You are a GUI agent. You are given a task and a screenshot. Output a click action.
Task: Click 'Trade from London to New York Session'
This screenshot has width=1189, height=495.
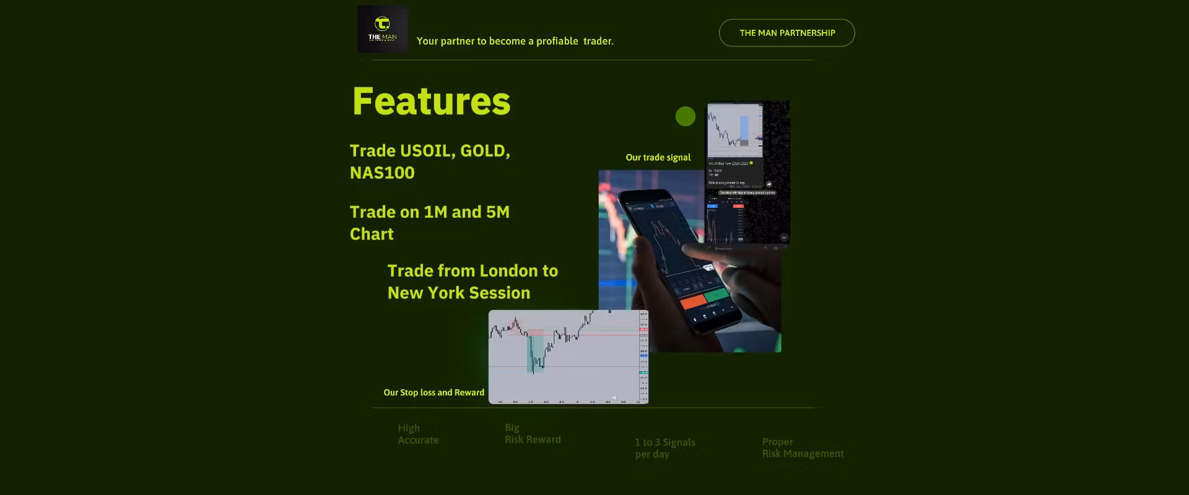pyautogui.click(x=473, y=282)
